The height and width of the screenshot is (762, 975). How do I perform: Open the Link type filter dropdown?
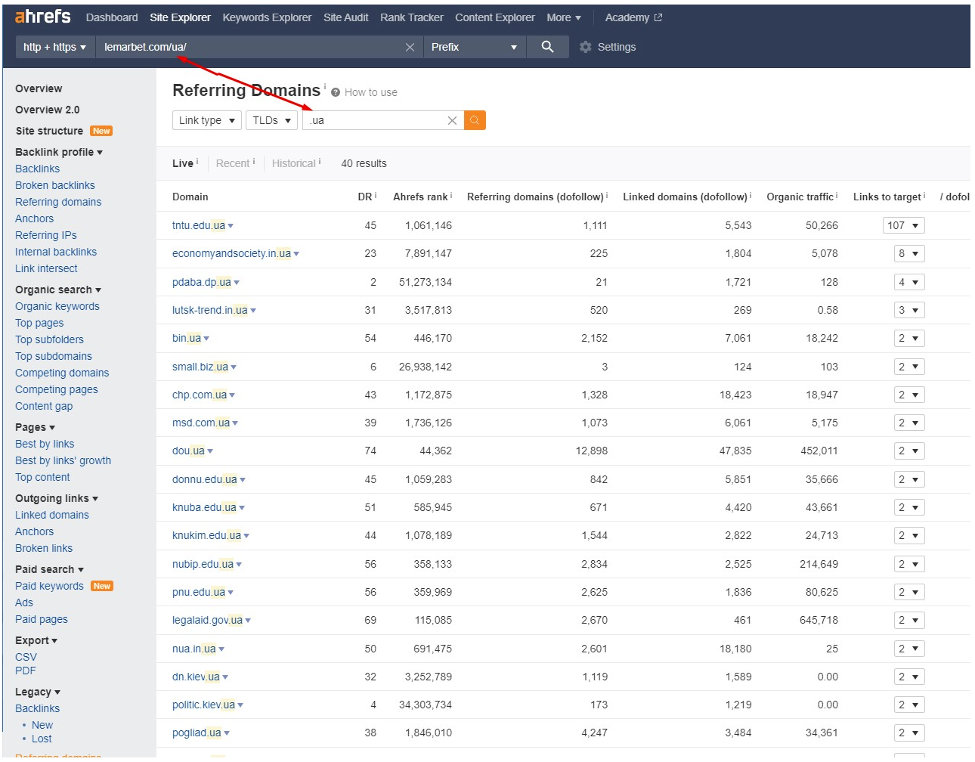206,119
